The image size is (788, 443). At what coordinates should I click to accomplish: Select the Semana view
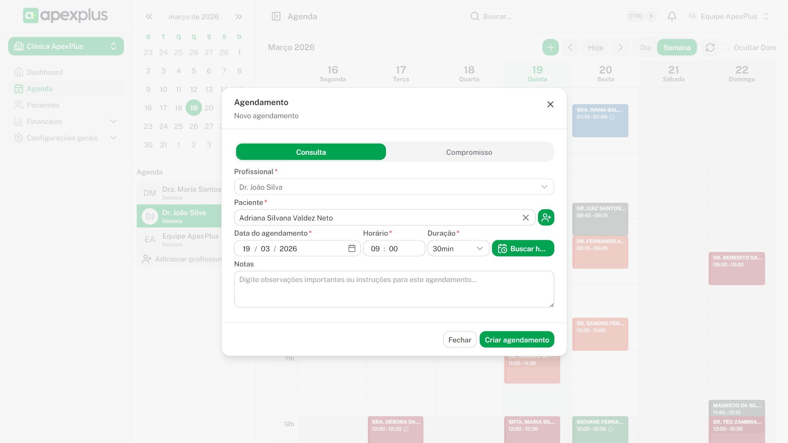click(677, 48)
